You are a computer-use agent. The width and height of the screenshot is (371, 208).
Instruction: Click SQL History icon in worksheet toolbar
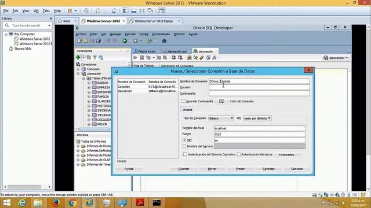click(208, 58)
